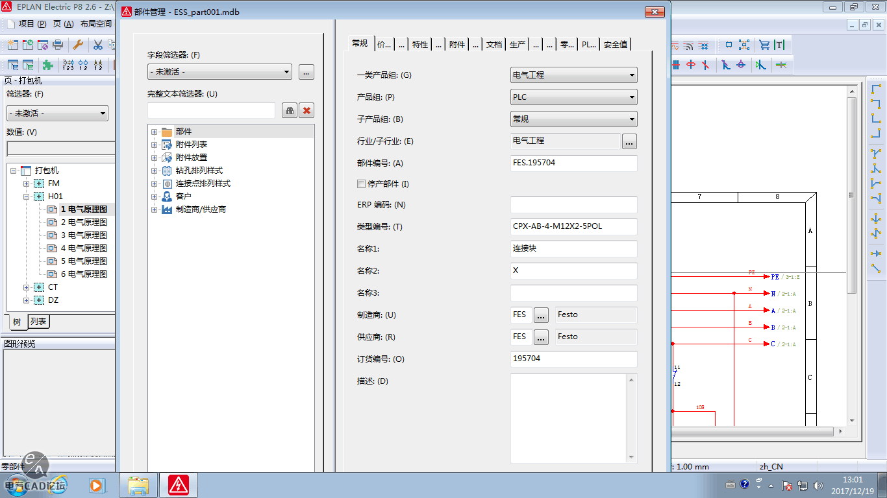The image size is (887, 498).
Task: Open the 一类产品组 dropdown
Action: tap(573, 75)
